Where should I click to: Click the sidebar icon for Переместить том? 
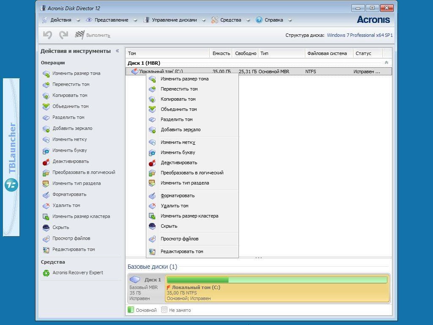[x=46, y=85]
